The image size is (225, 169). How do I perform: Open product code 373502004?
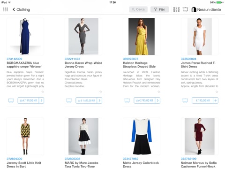(x=188, y=59)
